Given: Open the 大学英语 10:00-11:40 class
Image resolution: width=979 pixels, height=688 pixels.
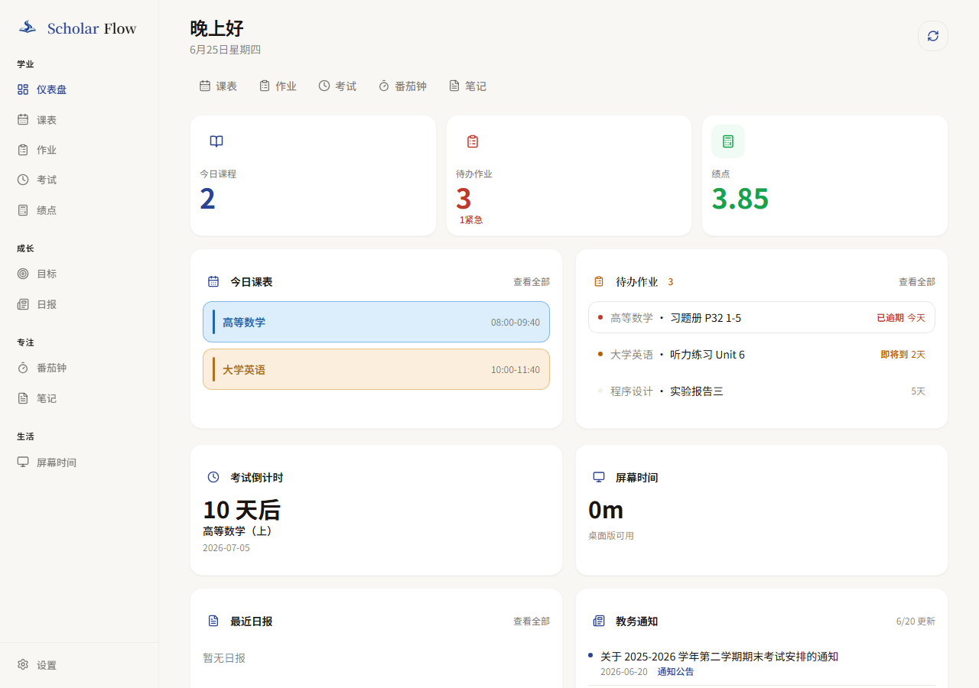Looking at the screenshot, I should (x=376, y=369).
